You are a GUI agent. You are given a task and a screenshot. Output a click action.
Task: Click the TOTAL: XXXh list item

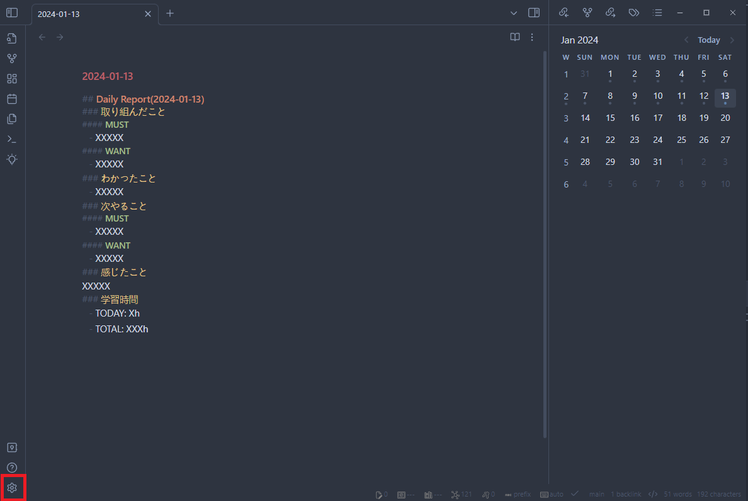[x=122, y=329]
